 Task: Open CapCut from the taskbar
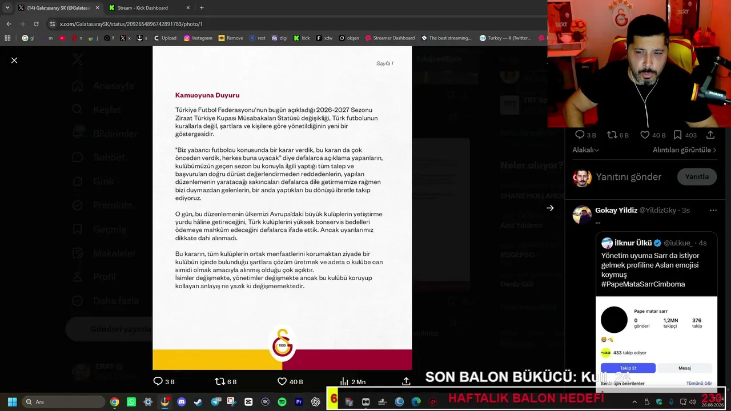pyautogui.click(x=248, y=402)
